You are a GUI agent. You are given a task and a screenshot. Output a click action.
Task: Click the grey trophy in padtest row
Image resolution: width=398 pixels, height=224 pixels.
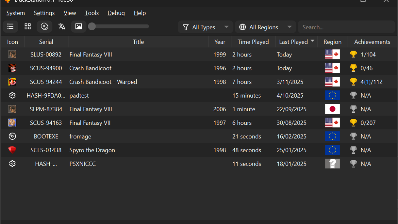pos(354,96)
